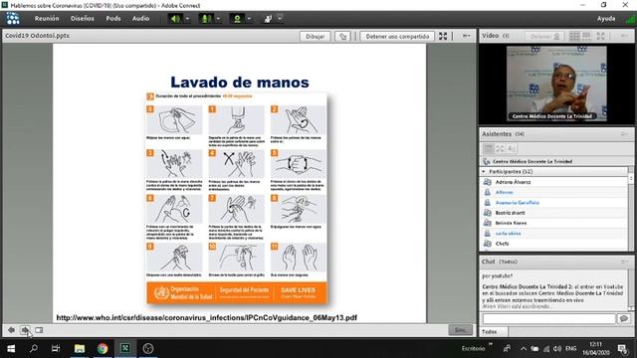Viewport: 637px width, 358px height.
Task: Expand the status options dropdown arrow
Action: point(280,18)
